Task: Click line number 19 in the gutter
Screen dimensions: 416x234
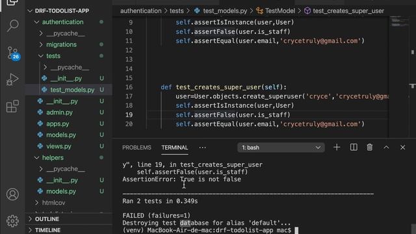Action: click(x=129, y=115)
